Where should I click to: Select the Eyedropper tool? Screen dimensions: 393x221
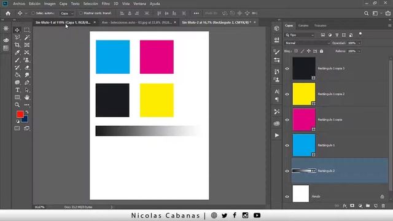point(17,52)
